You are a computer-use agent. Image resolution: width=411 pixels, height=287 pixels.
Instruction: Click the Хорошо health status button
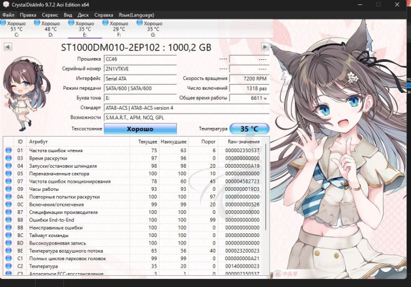tap(140, 129)
